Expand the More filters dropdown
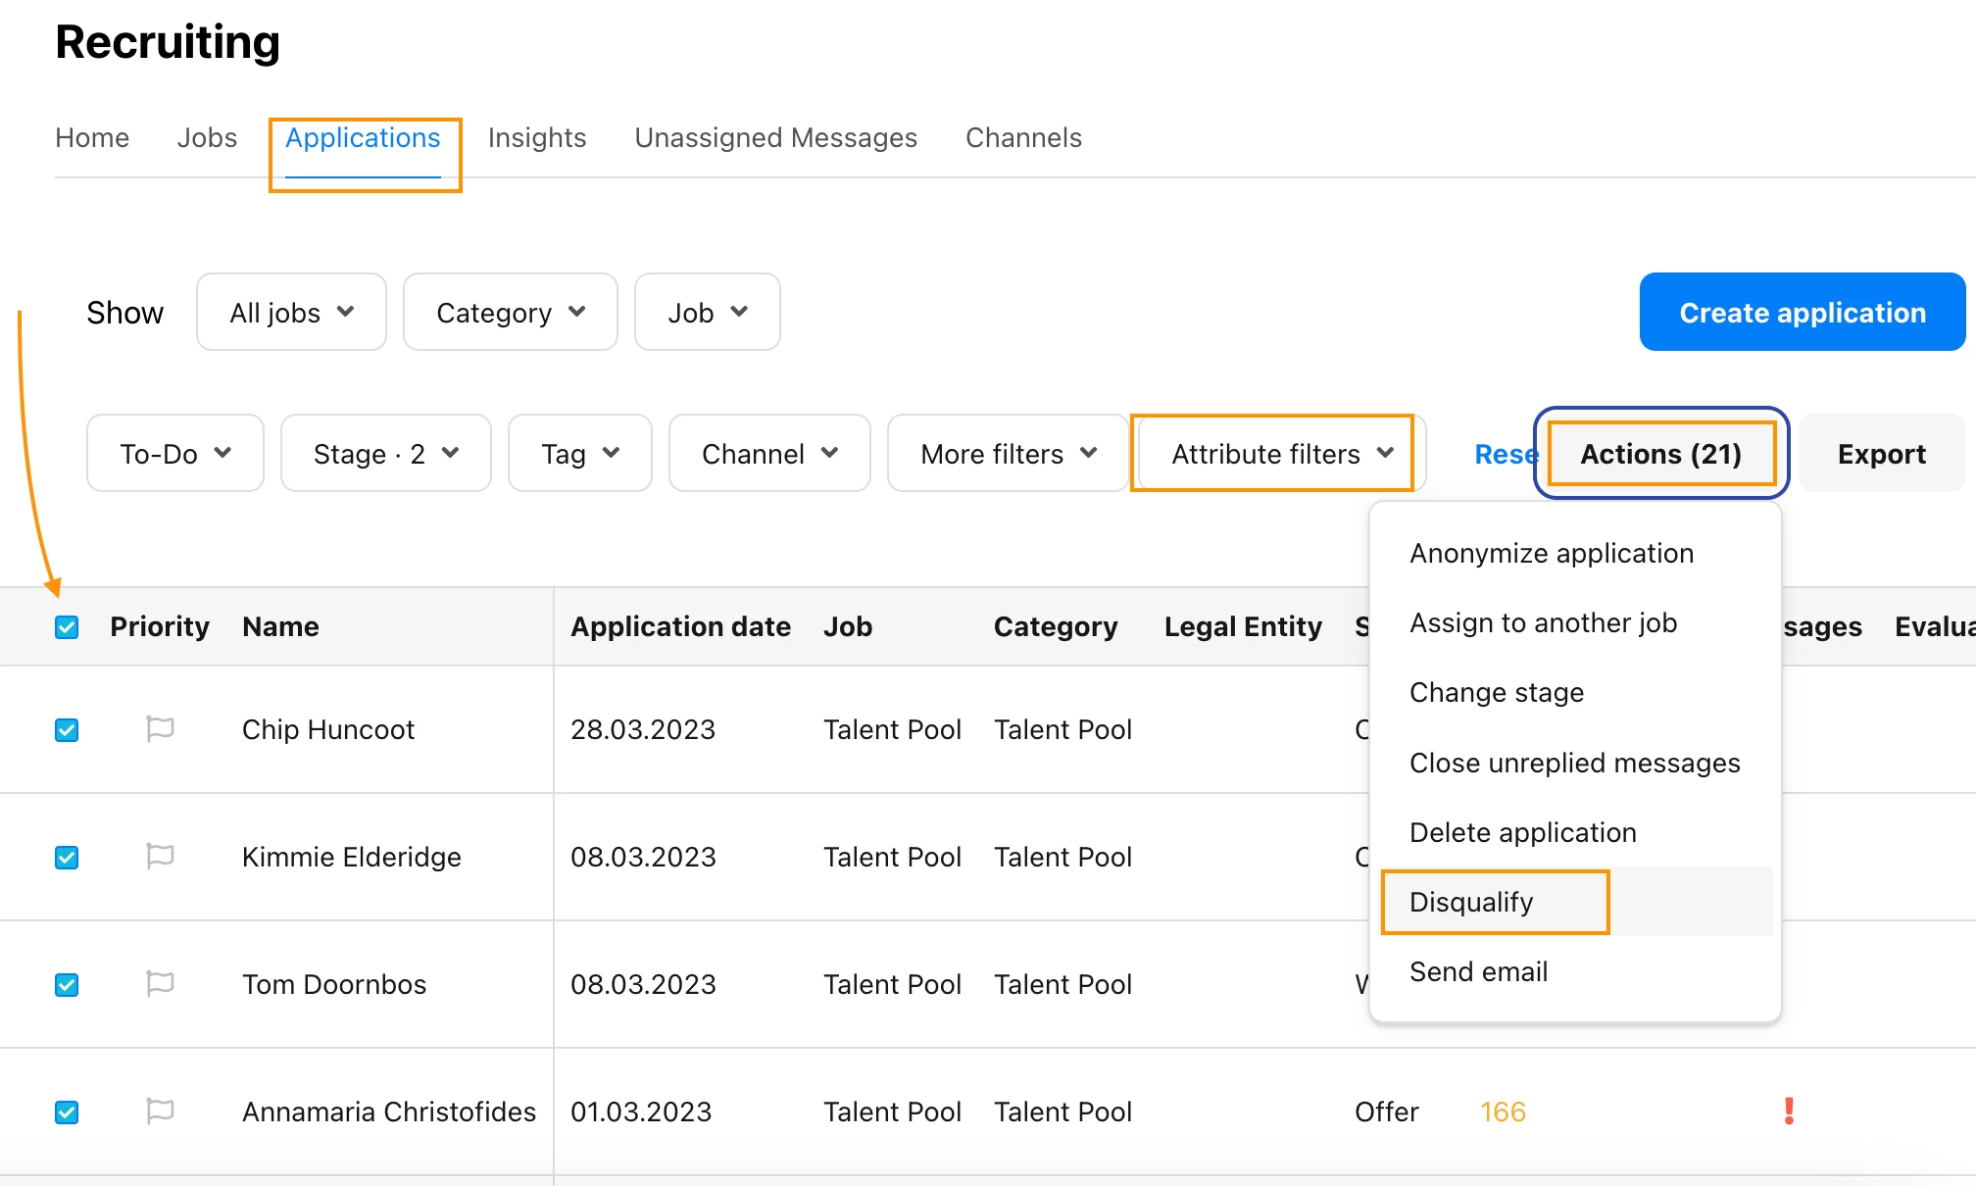The image size is (1976, 1186). pos(1008,454)
